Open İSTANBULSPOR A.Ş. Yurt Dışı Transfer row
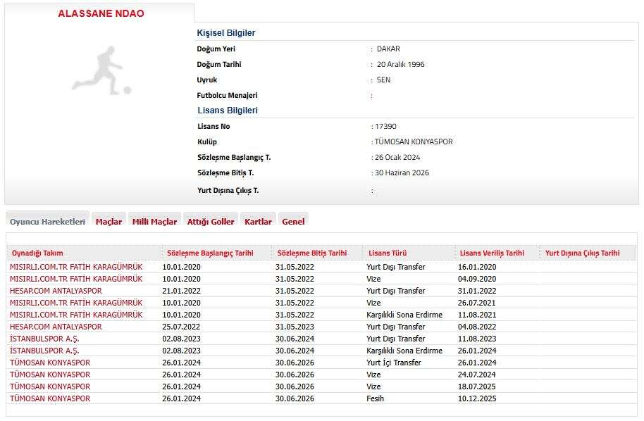The width and height of the screenshot is (644, 421). click(44, 339)
